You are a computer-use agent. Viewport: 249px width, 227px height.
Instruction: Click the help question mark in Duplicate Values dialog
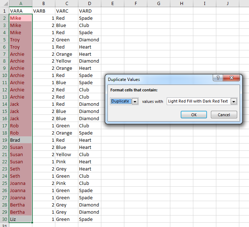click(218, 78)
